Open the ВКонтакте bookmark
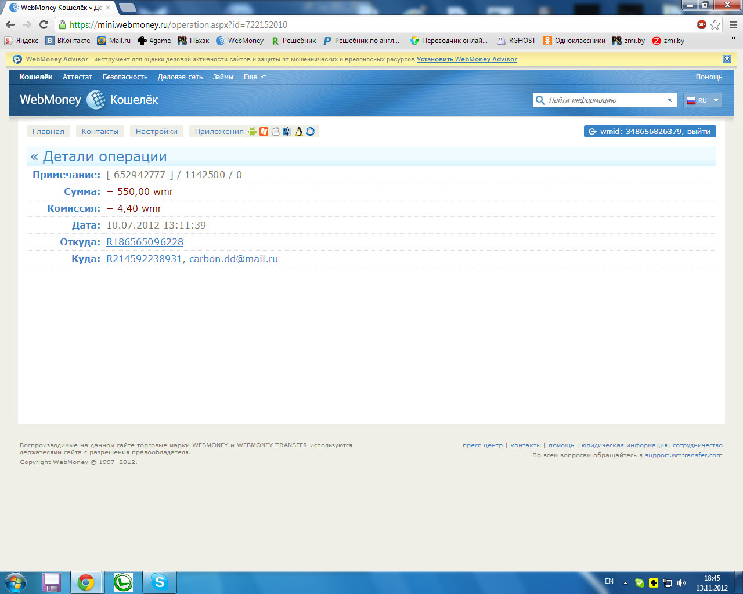This screenshot has height=594, width=743. coord(68,41)
